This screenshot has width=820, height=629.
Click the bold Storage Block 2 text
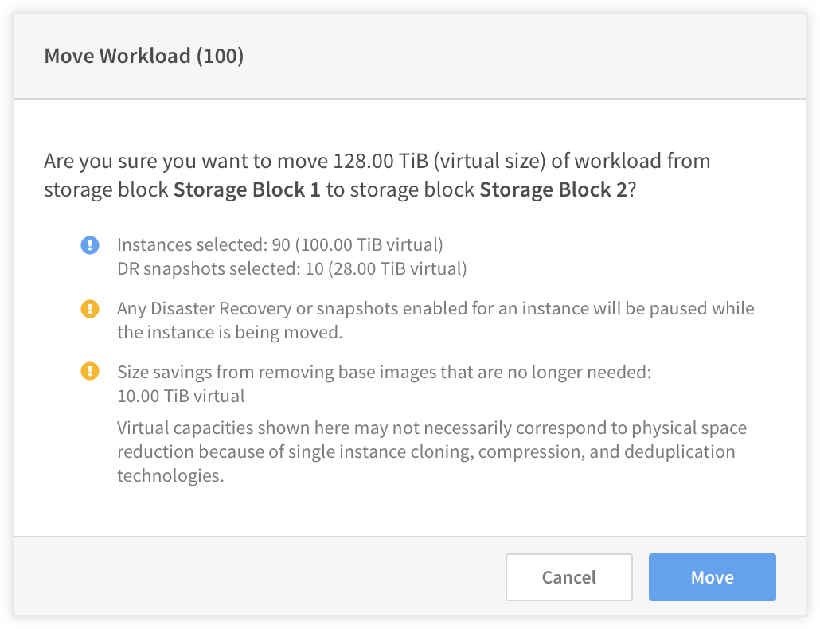pos(553,189)
